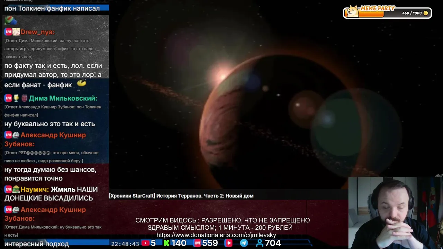443x249 pixels.
Task: Click the streamer webcam feed
Action: 396,213
